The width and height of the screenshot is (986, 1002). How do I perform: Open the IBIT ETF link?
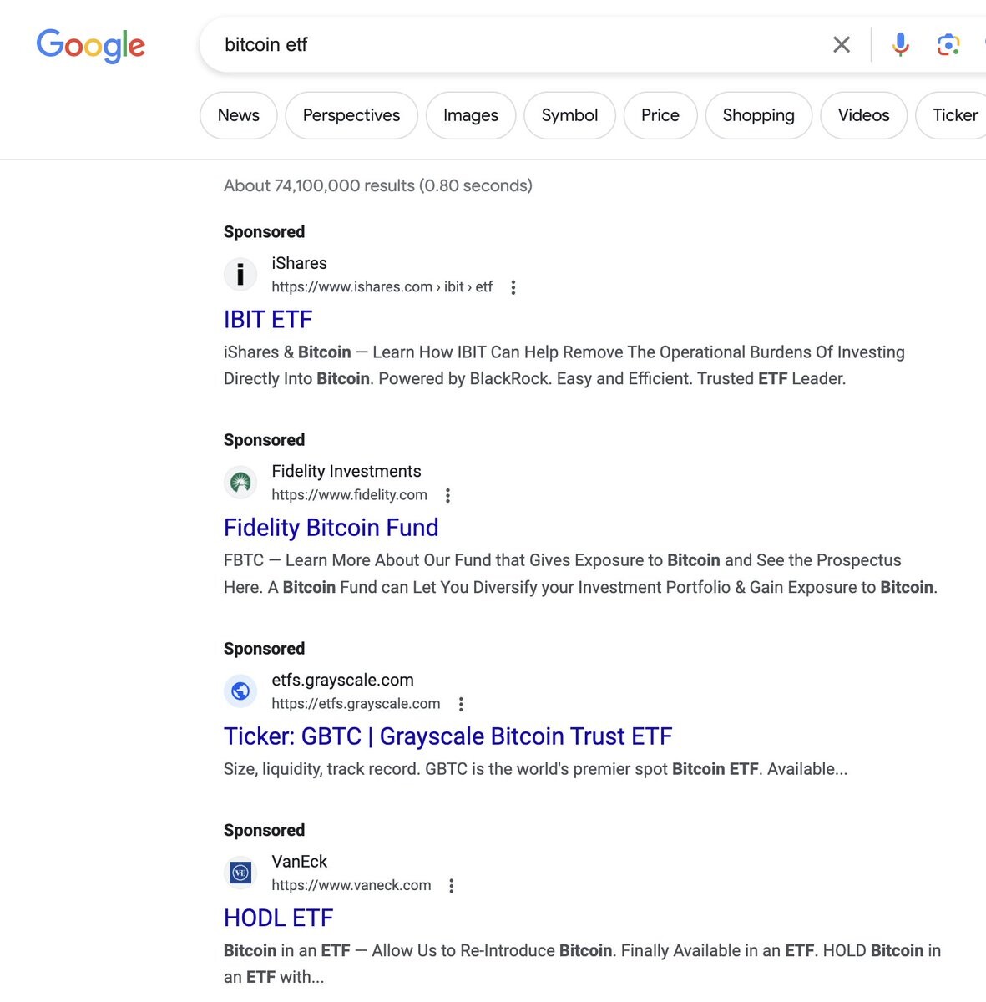click(x=268, y=320)
